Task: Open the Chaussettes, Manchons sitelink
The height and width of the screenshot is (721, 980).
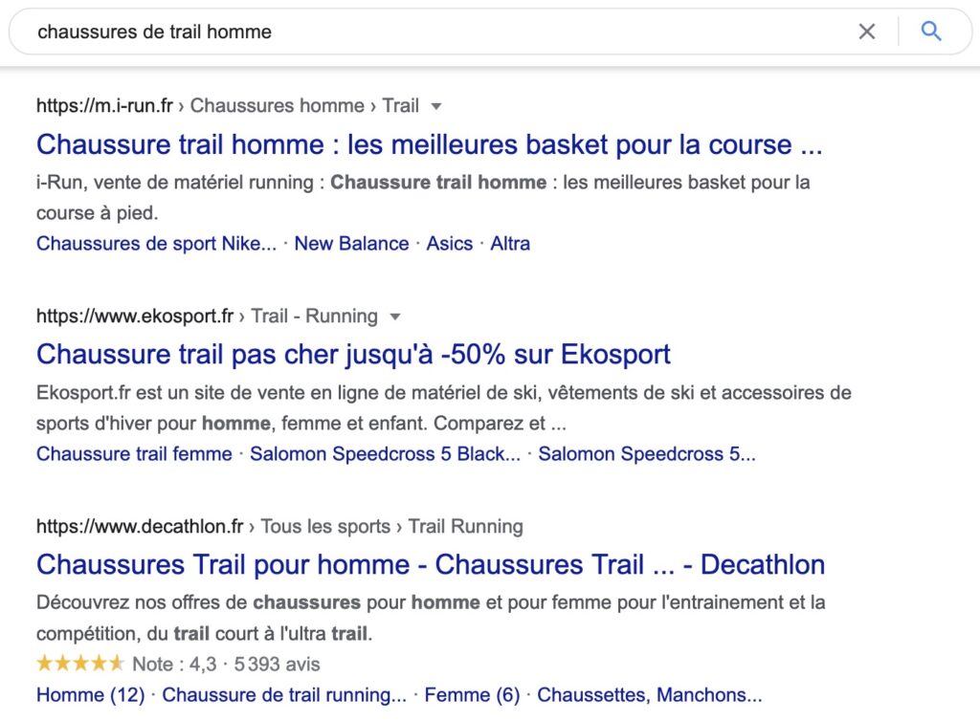Action: point(650,695)
